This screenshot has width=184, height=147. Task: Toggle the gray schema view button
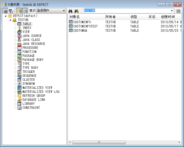pyautogui.click(x=25, y=11)
